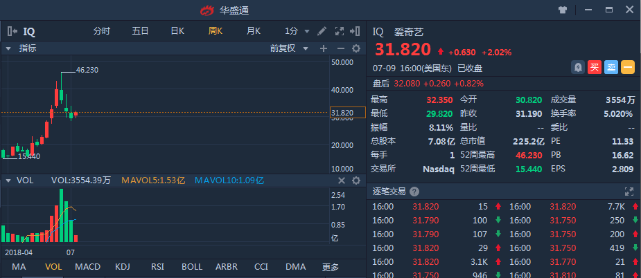Image resolution: width=641 pixels, height=278 pixels.
Task: Expand chart to fullscreen icon
Action: pyautogui.click(x=340, y=31)
